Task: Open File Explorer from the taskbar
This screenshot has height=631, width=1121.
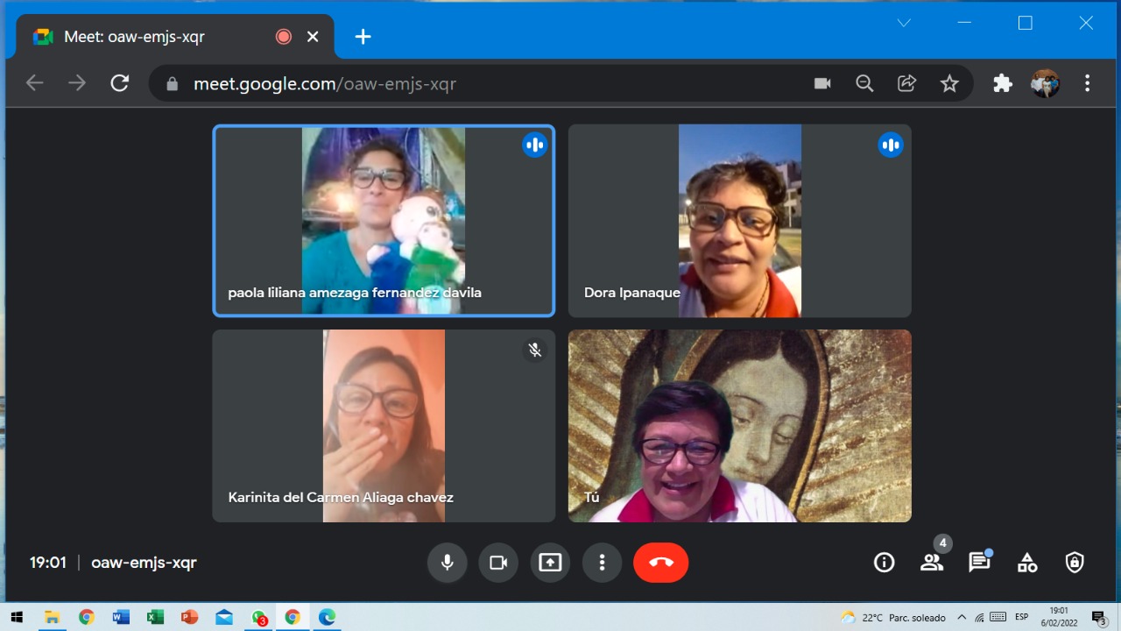Action: pyautogui.click(x=52, y=617)
